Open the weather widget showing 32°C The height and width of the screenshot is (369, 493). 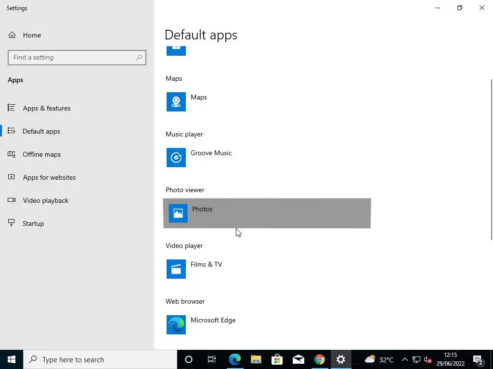tap(379, 359)
